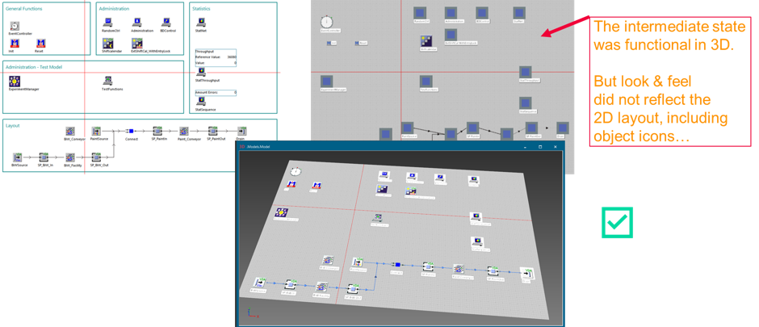This screenshot has width=759, height=327.
Task: Click the EventController clock in the 3D window
Action: pos(296,171)
